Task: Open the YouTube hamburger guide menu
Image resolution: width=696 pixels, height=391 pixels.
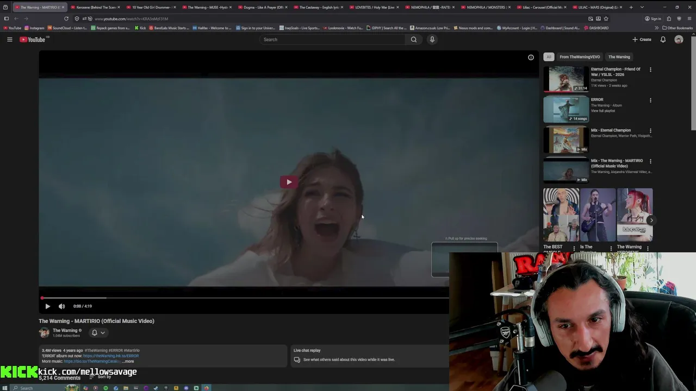Action: tap(9, 39)
